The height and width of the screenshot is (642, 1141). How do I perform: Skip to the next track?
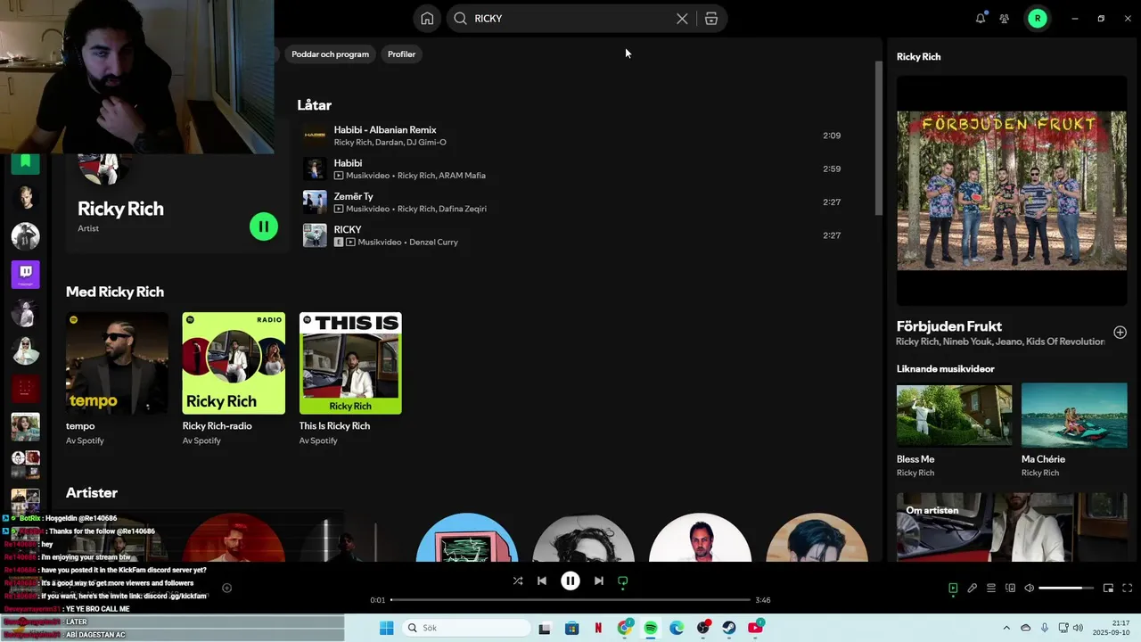[599, 580]
